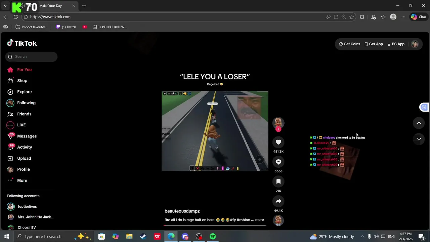Follow creator via red plus badge

click(x=278, y=129)
